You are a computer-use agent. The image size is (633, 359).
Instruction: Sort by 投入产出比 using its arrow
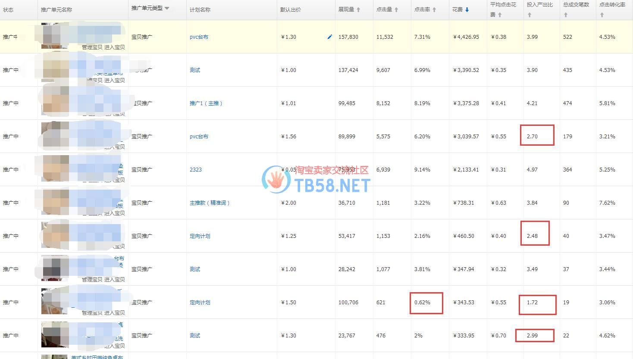(530, 15)
